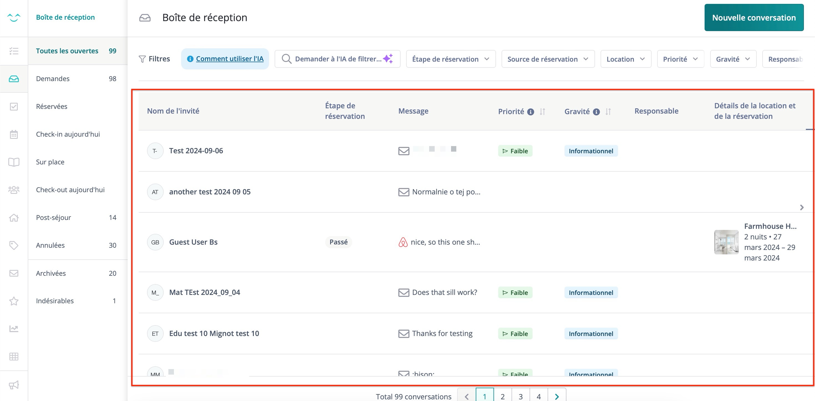
Task: Click the inbox icon in left sidebar
Action: (14, 79)
